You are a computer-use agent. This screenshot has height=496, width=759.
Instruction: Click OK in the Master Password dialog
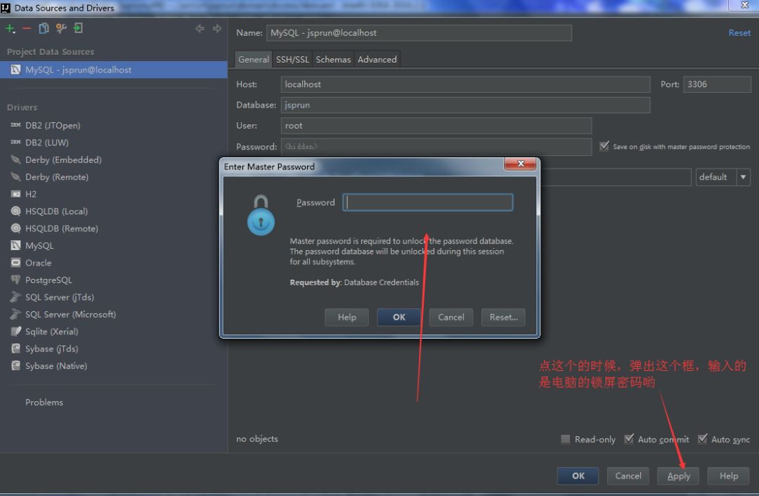pyautogui.click(x=399, y=318)
